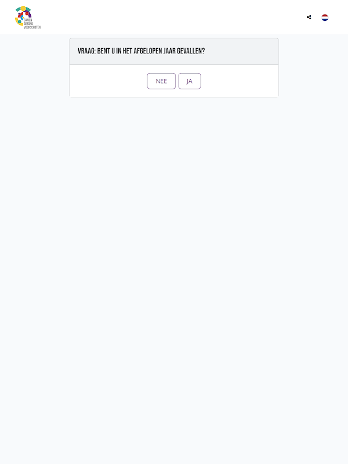Answer JA to the falling question
Viewport: 348px width, 464px height.
(x=190, y=81)
